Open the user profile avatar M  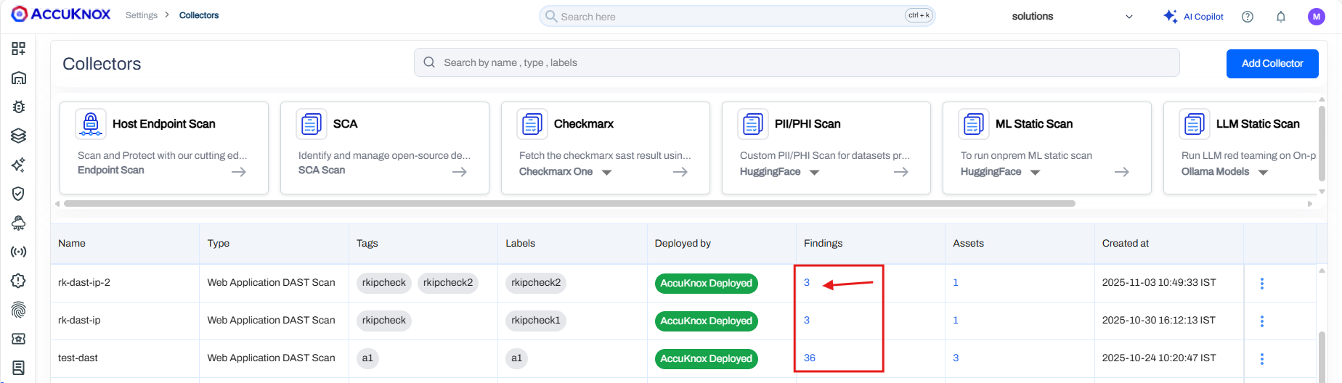pyautogui.click(x=1316, y=17)
